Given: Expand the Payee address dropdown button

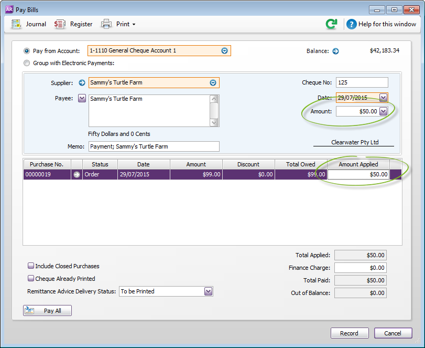Looking at the screenshot, I should coord(82,98).
